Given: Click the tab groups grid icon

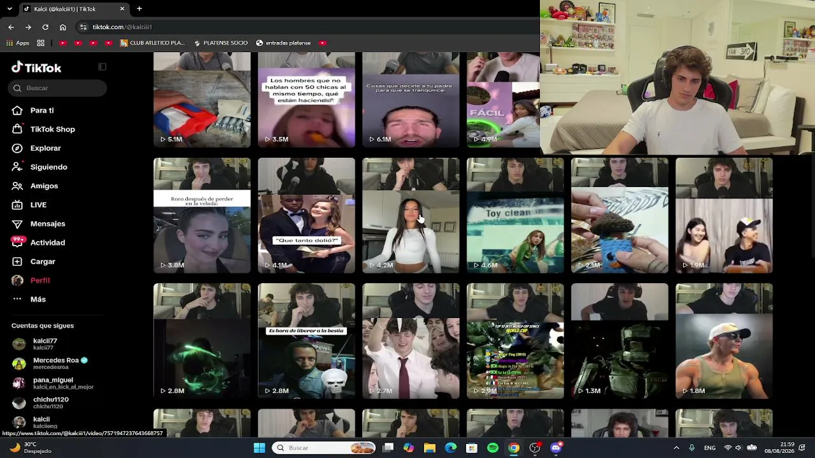Looking at the screenshot, I should (41, 43).
